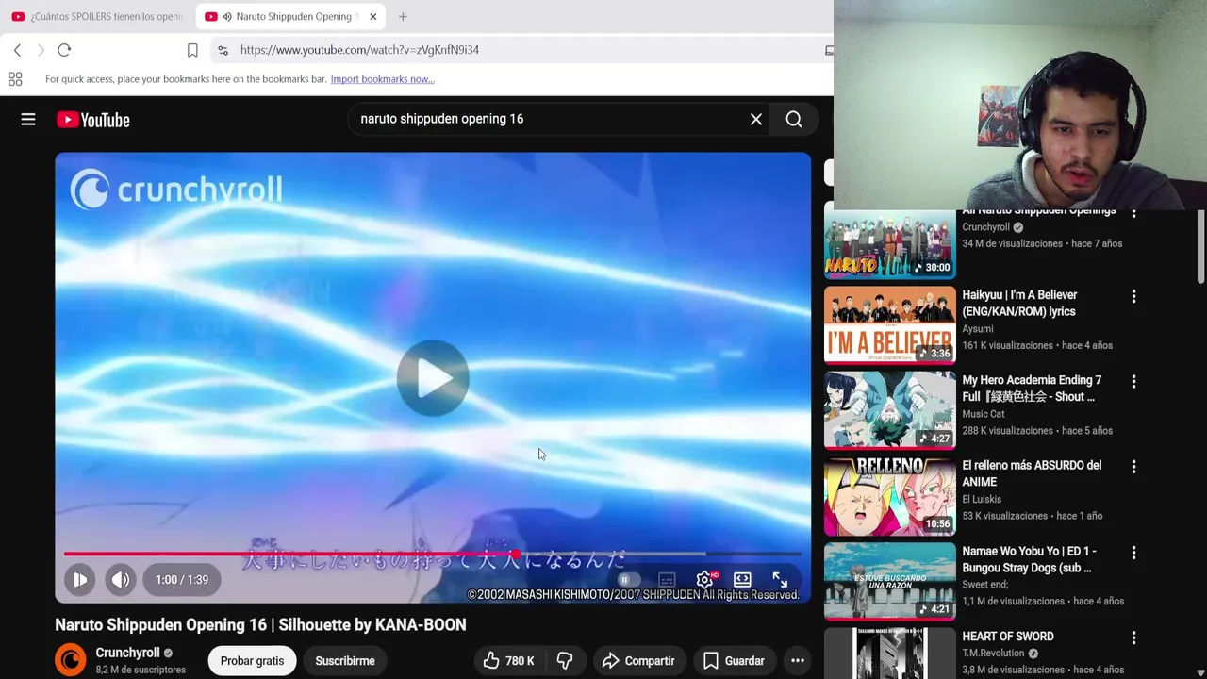1207x679 pixels.
Task: Open the El Luiskis channel name
Action: tap(982, 499)
